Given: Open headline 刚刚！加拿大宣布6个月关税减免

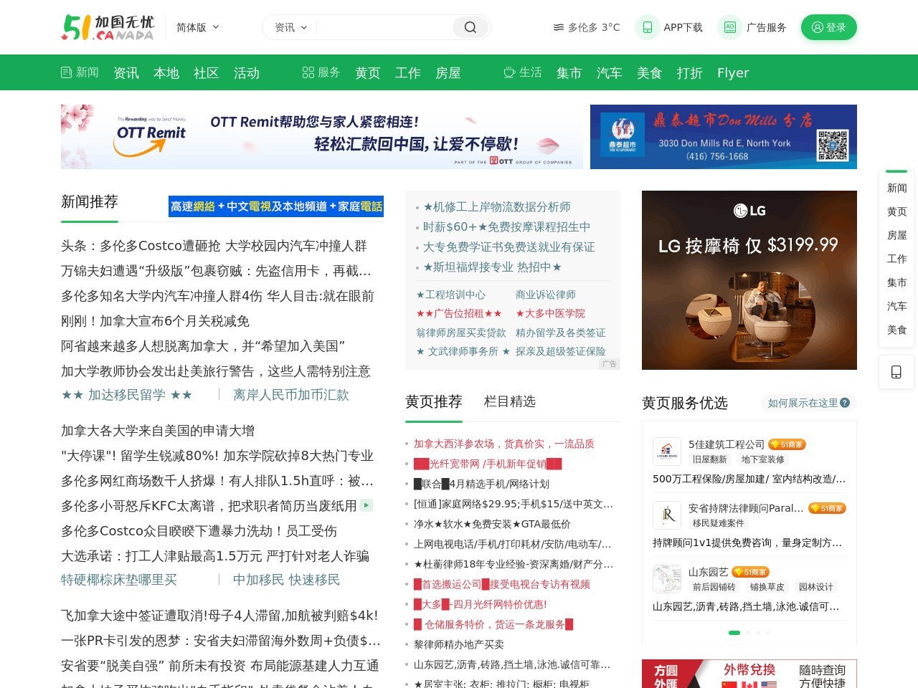Looking at the screenshot, I should click(x=155, y=321).
